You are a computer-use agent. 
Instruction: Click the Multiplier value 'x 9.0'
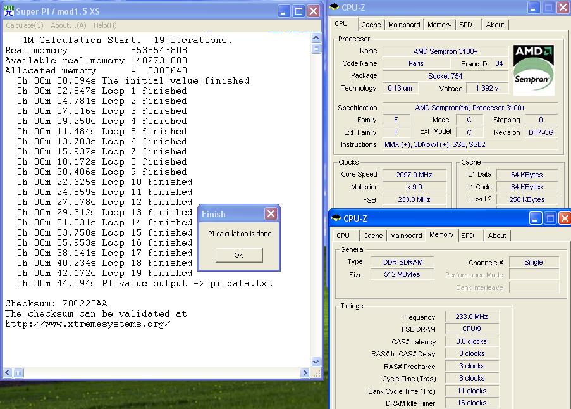[414, 187]
